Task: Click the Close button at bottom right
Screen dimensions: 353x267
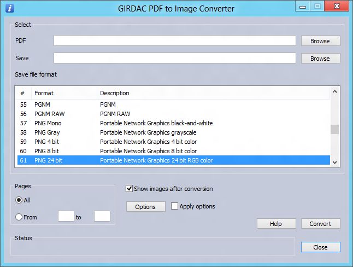Action: [320, 247]
